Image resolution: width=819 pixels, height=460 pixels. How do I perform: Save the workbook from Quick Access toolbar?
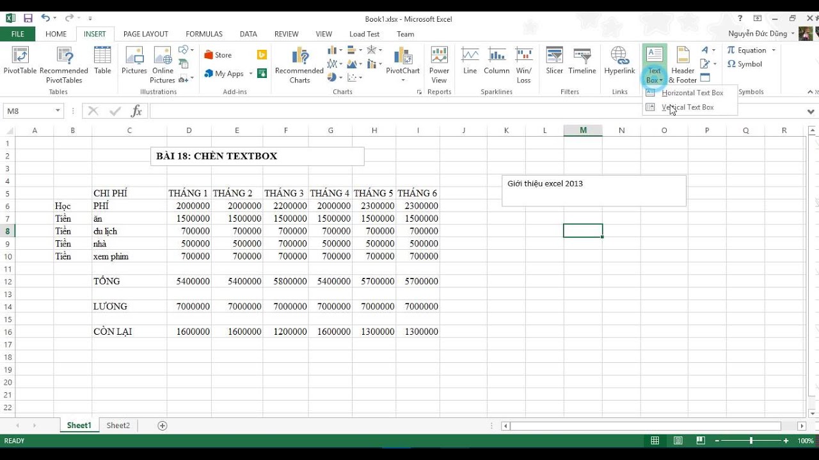point(28,19)
